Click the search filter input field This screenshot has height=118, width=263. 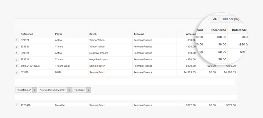point(126,82)
